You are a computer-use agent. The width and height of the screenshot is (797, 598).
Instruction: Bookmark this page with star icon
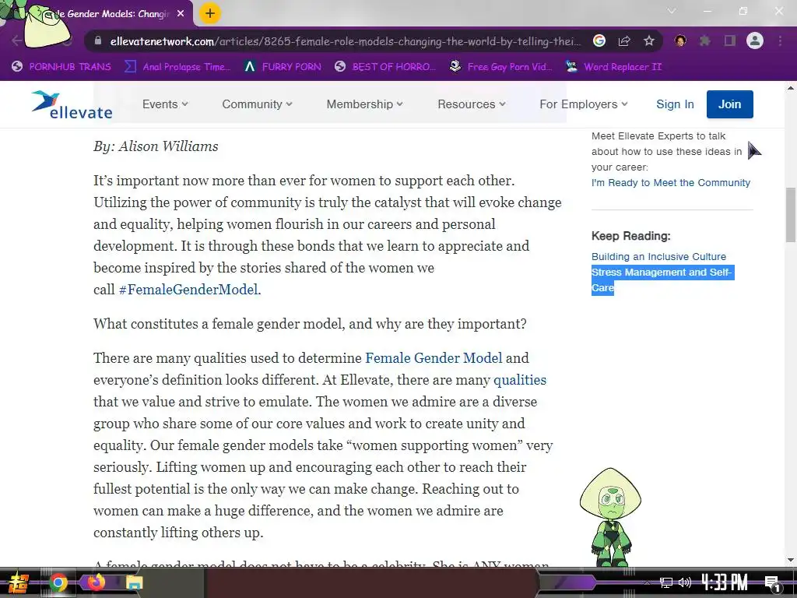coord(648,40)
